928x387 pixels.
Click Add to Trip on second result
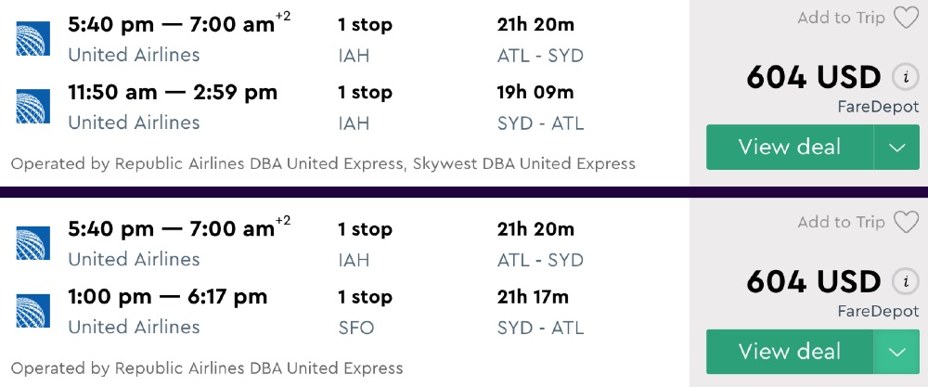click(841, 222)
